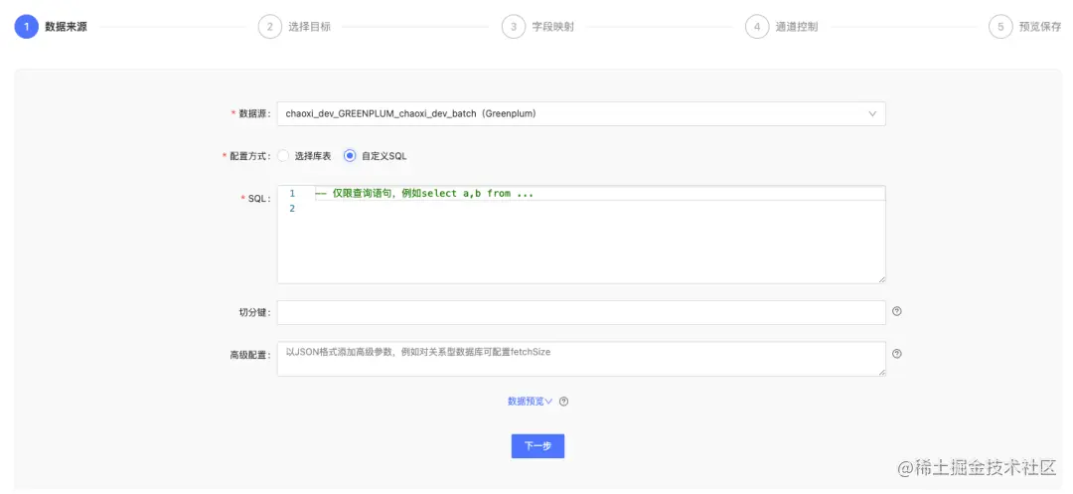
Task: Select the 自定义SQL radio option
Action: [350, 156]
